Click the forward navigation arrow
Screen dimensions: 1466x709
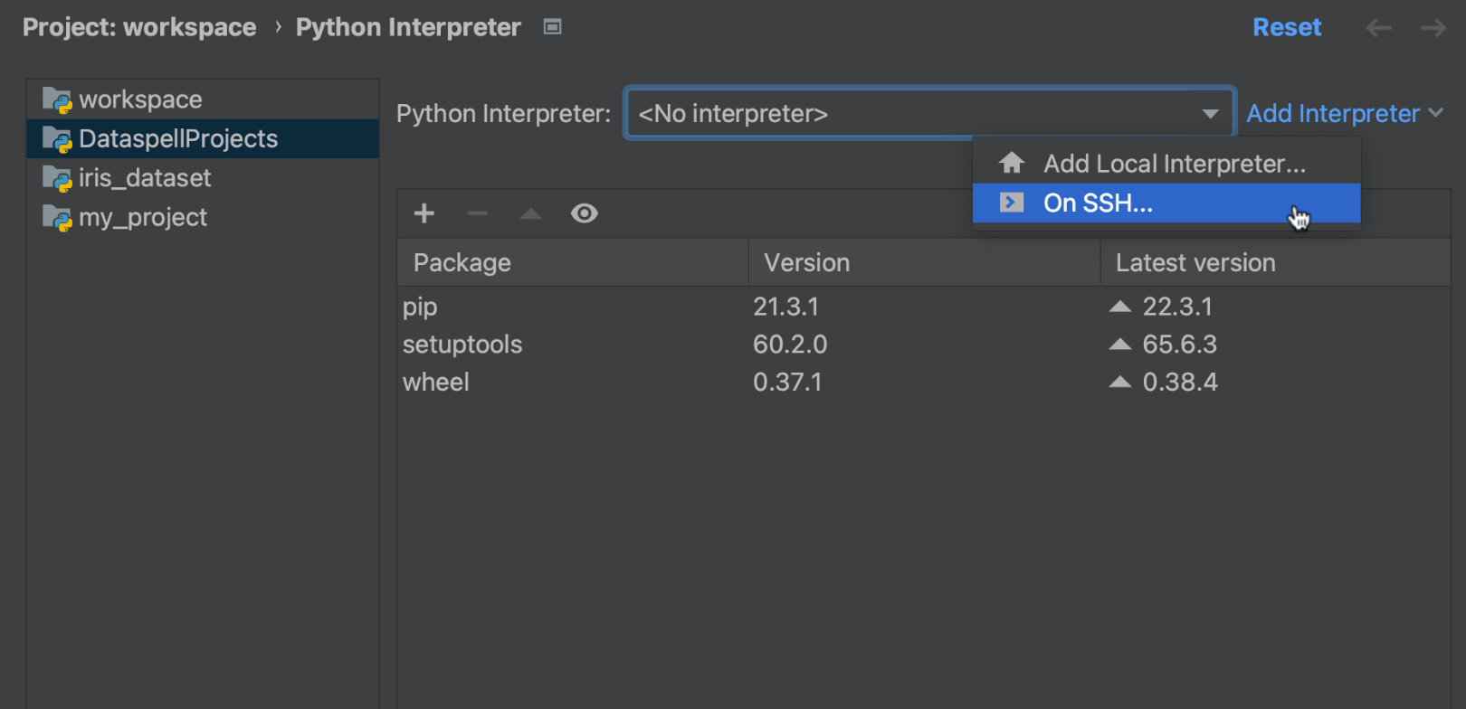point(1433,28)
